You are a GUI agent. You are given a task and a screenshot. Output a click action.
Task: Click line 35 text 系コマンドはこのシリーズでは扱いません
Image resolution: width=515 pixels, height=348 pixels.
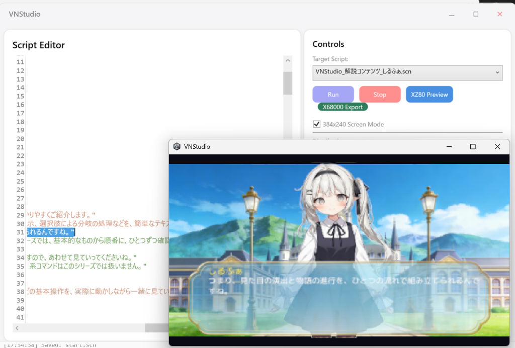(88, 266)
